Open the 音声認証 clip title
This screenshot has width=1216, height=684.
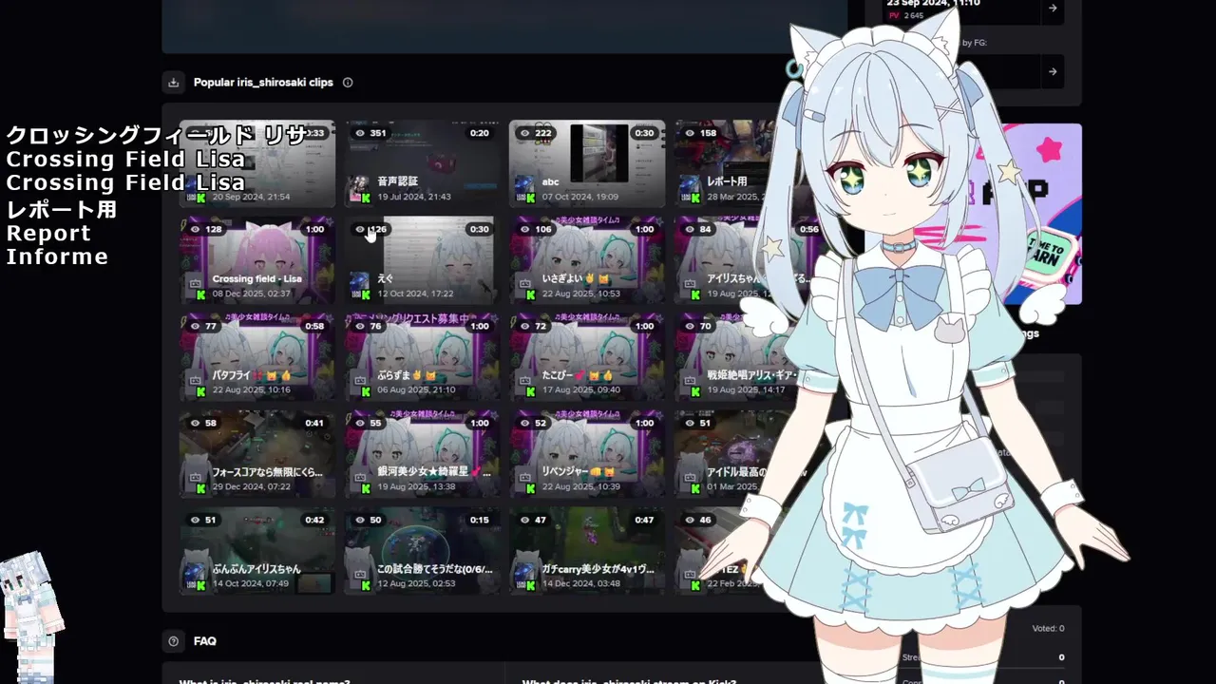pos(397,181)
